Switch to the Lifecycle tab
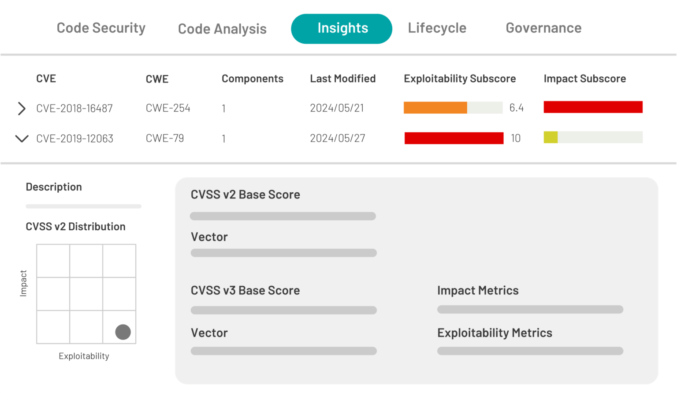The image size is (677, 404). [437, 28]
